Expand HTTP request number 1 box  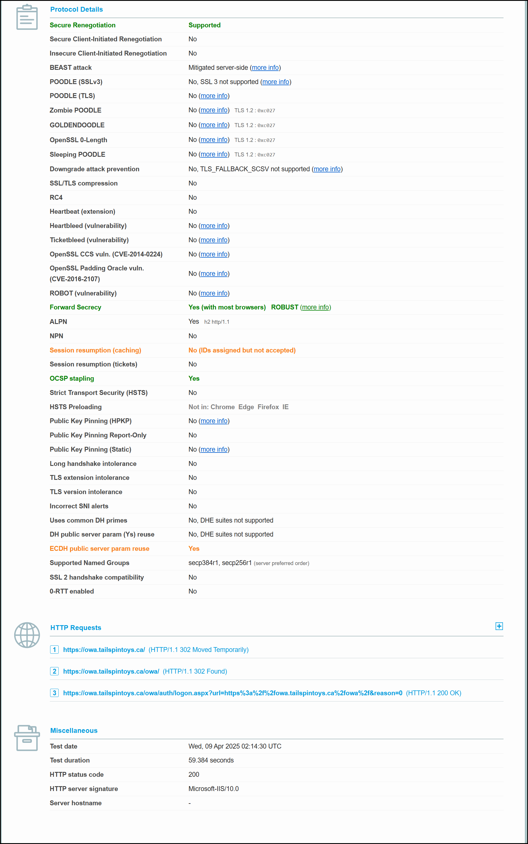coord(54,649)
